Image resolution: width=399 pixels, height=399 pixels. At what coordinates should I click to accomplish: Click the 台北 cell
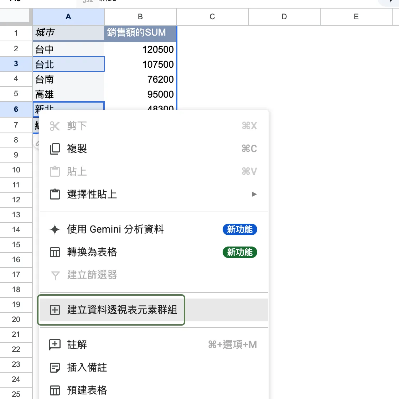point(68,64)
